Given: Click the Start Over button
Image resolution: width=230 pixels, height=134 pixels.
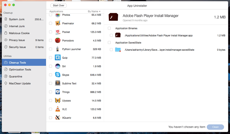Looking at the screenshot, I should click(x=59, y=5).
